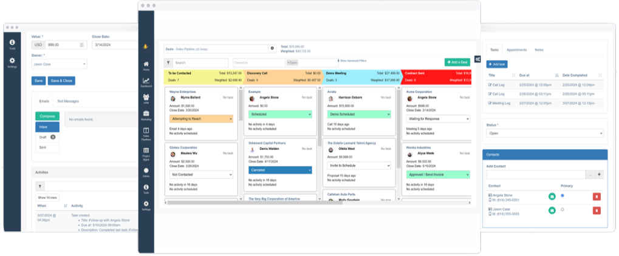Sort tasks by Date Completed column arrows
This screenshot has width=619, height=256.
tap(600, 75)
